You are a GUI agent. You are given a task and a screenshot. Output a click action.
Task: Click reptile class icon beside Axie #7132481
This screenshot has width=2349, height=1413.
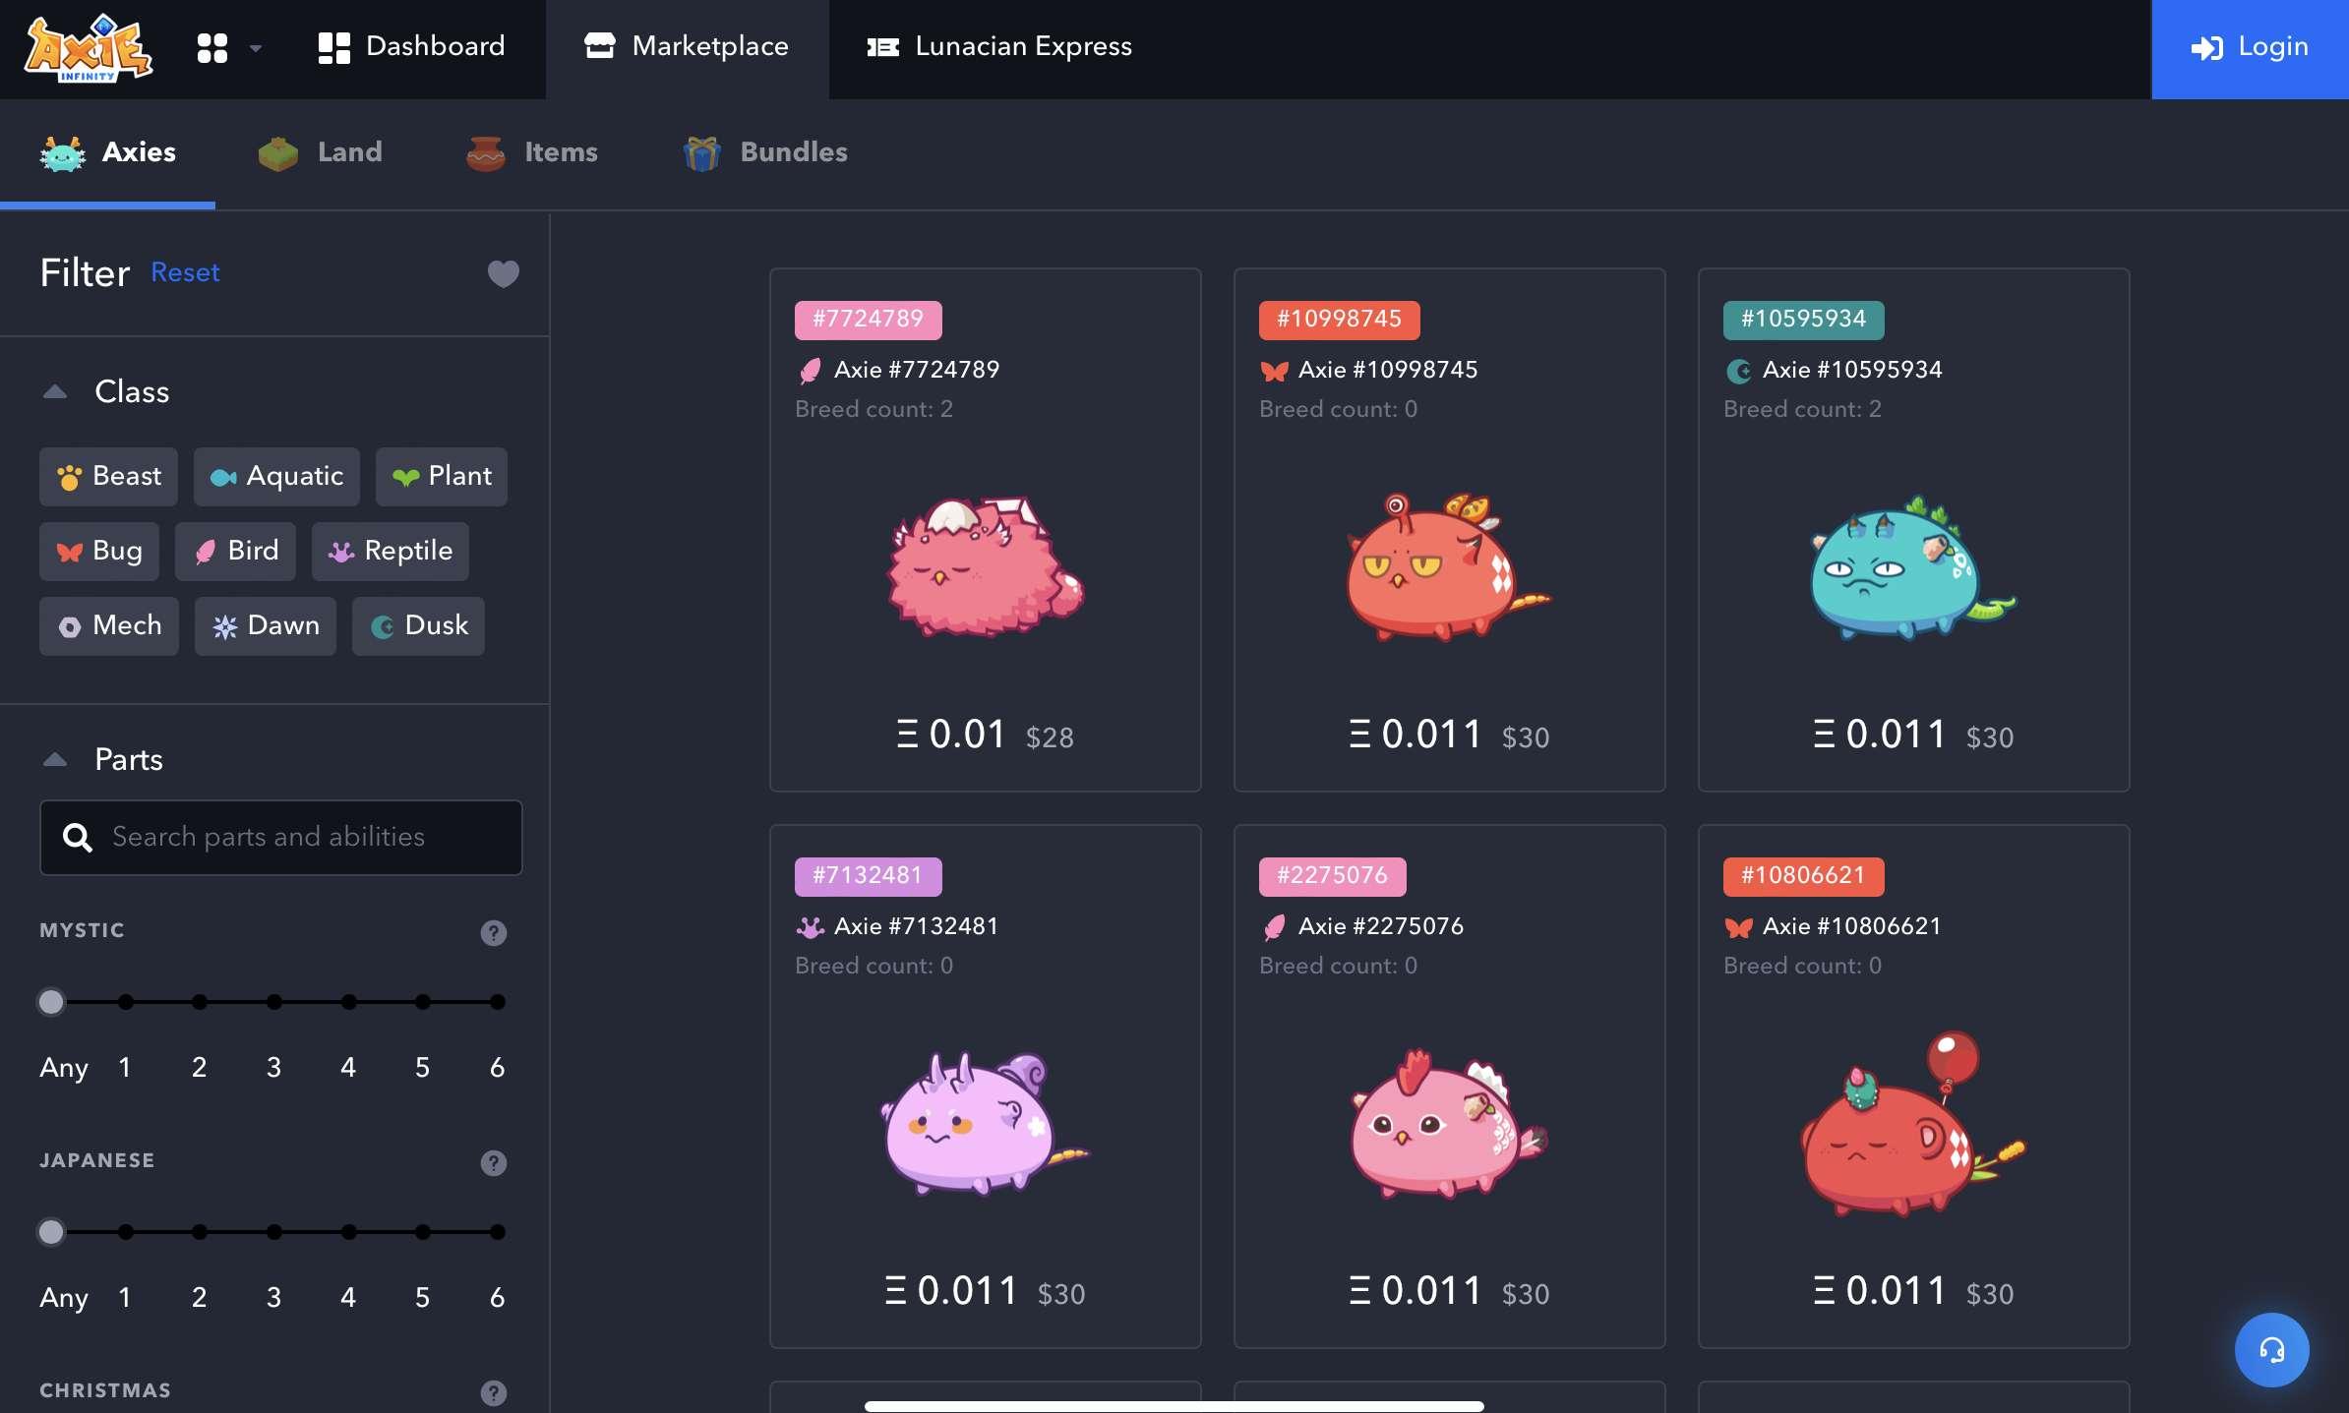[810, 927]
